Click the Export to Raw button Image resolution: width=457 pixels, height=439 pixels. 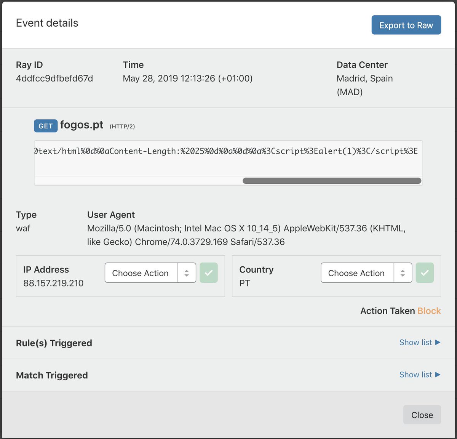click(406, 25)
